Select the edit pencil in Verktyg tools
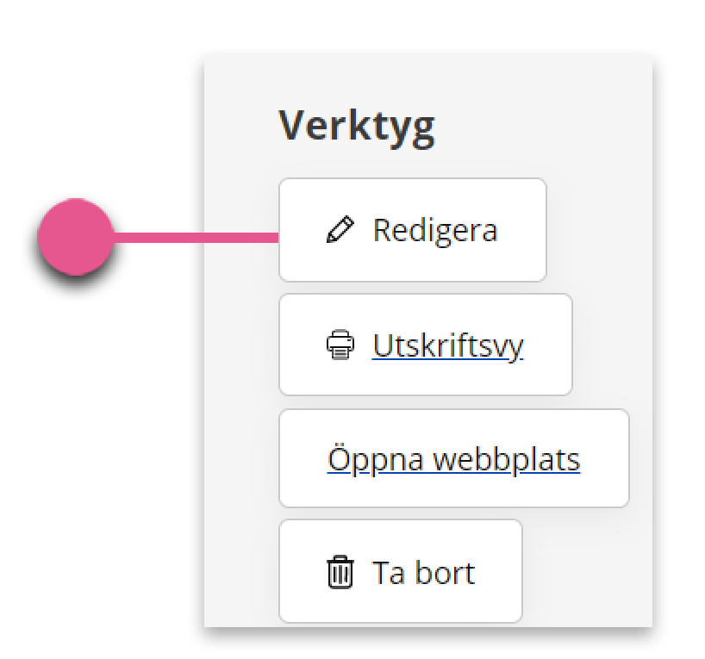Screen dimensions: 705x659 pos(340,229)
